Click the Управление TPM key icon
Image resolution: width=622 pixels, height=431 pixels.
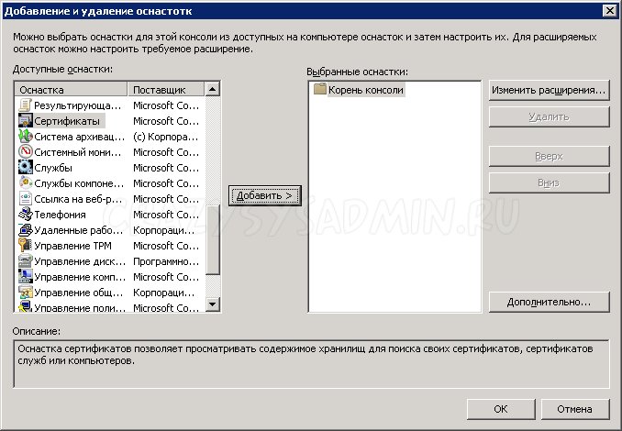click(x=26, y=246)
